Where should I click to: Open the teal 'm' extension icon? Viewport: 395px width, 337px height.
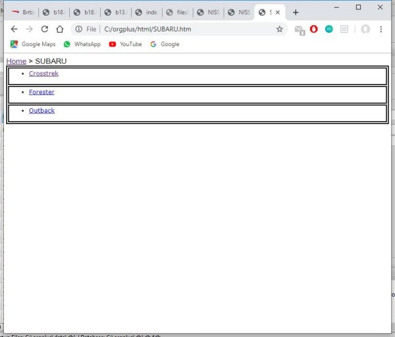tap(329, 29)
